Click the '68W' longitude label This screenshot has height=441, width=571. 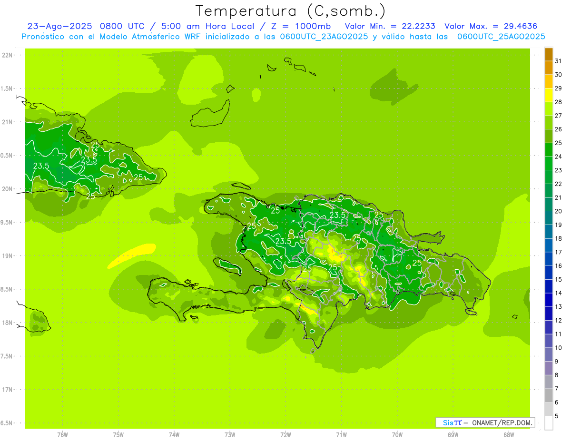(x=509, y=435)
